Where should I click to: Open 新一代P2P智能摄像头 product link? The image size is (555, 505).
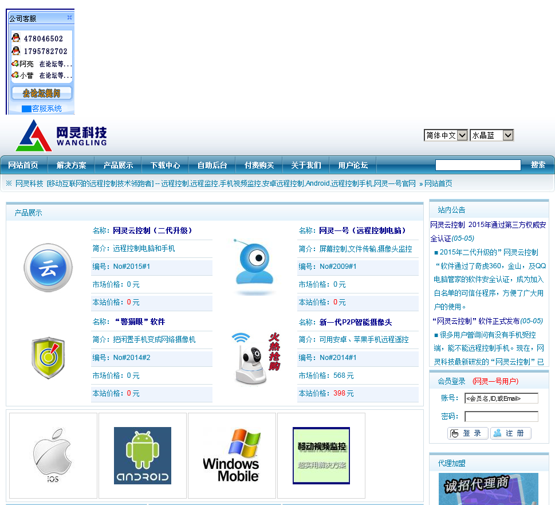[x=355, y=322]
